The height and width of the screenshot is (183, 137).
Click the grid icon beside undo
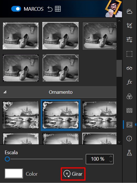pos(58,9)
